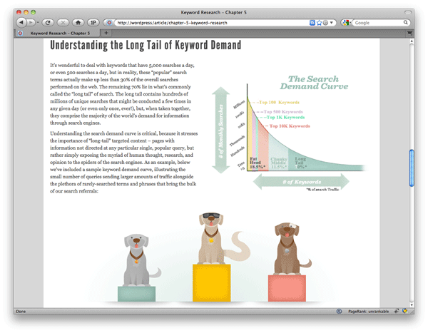
Task: Click the 1P toolbar button
Action: coord(93,23)
